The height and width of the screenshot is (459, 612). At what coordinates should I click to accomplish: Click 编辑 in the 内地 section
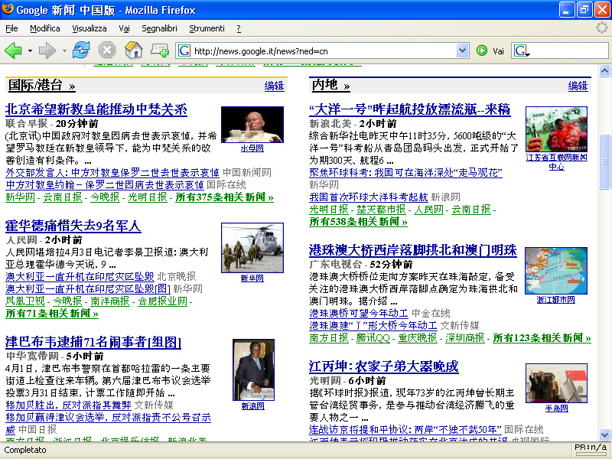pyautogui.click(x=578, y=86)
